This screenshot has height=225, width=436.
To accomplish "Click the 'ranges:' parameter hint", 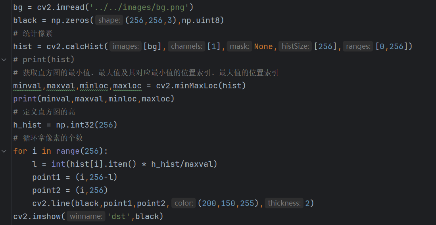I will (x=357, y=46).
